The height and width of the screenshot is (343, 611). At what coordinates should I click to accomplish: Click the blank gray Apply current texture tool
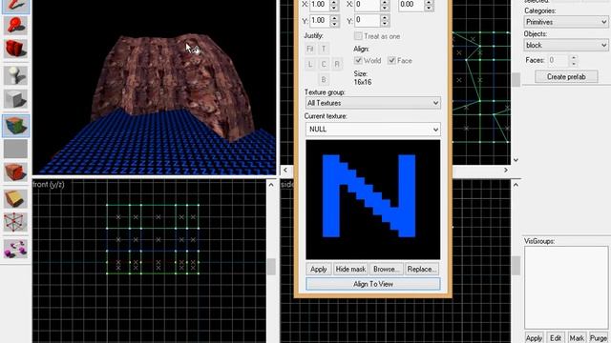pos(15,149)
